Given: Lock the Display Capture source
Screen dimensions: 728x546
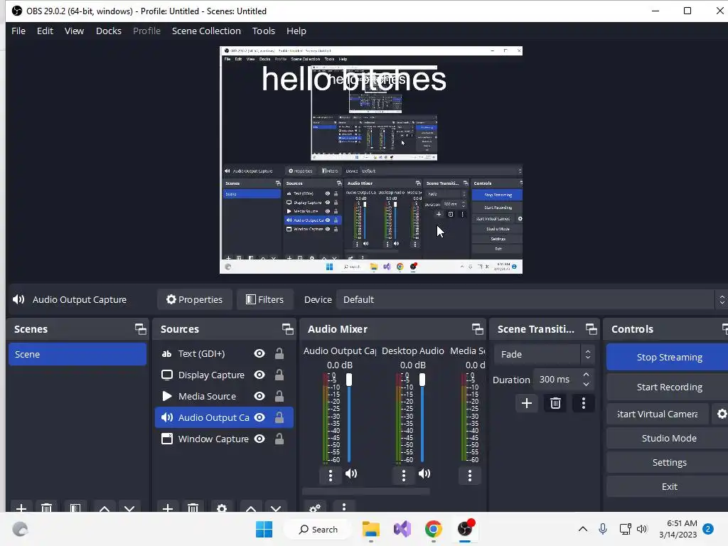Looking at the screenshot, I should pyautogui.click(x=279, y=375).
